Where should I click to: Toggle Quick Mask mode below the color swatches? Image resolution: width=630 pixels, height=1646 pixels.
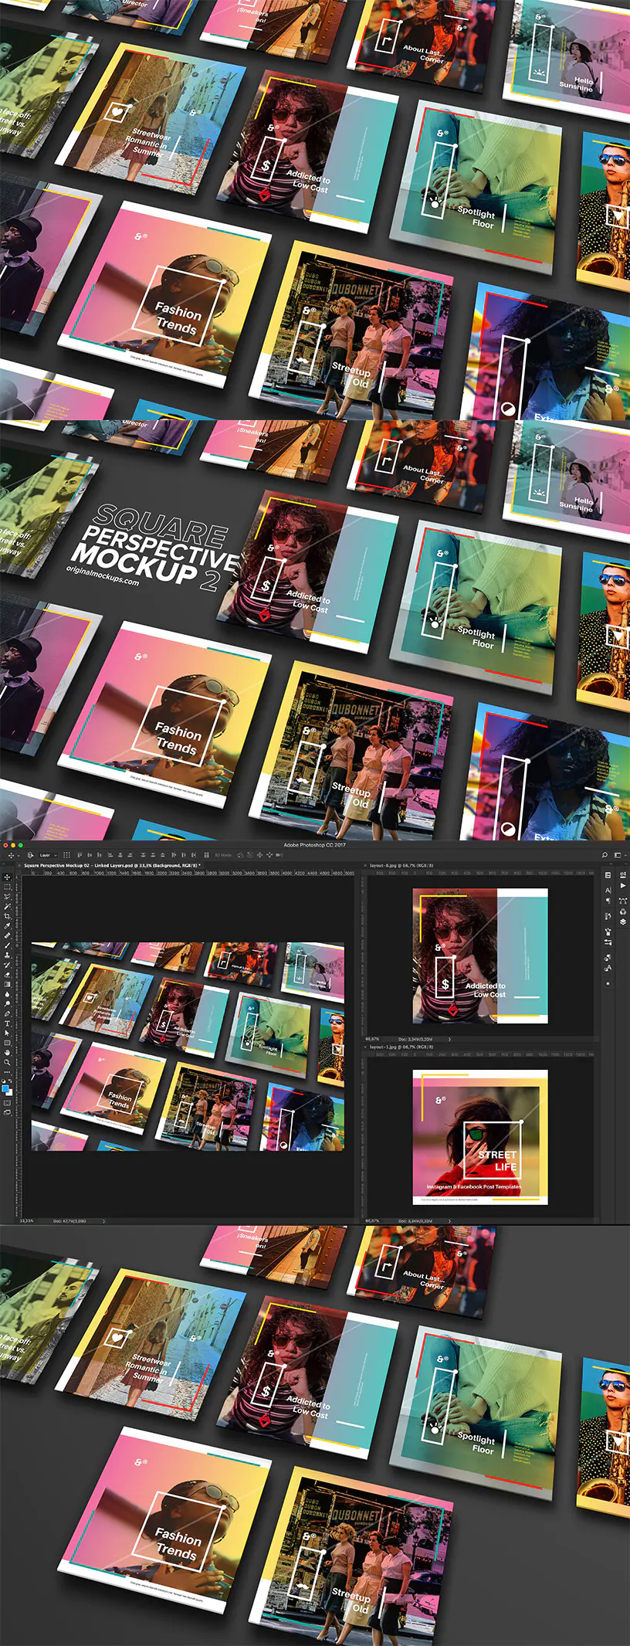point(7,1103)
